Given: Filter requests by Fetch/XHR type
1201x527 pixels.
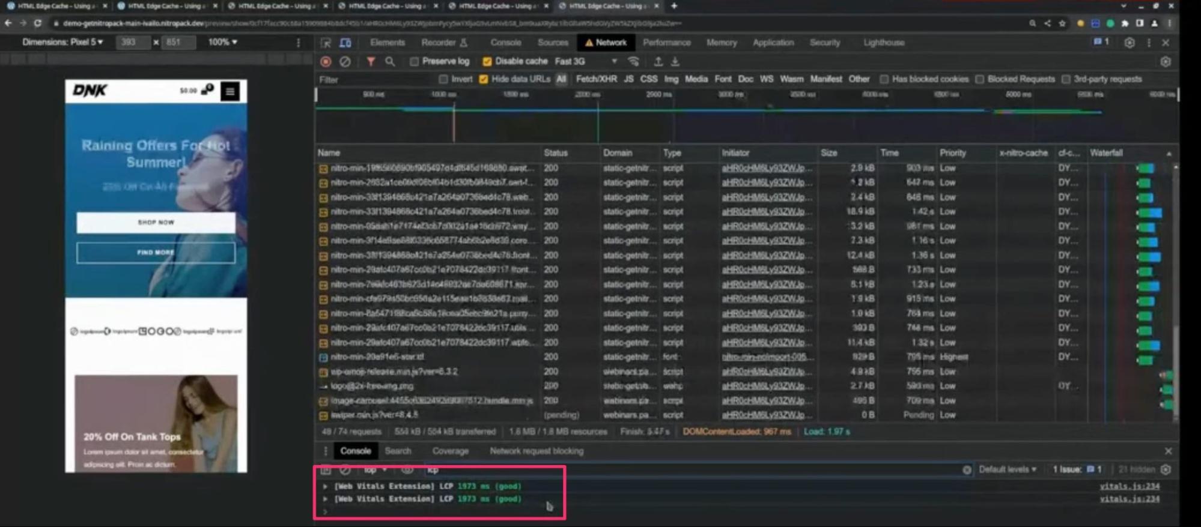Looking at the screenshot, I should [x=595, y=79].
